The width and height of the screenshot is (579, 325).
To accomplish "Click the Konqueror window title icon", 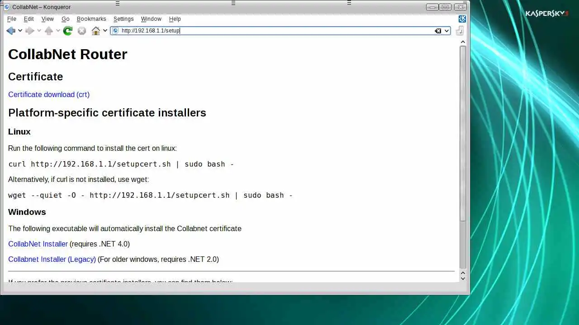I will [x=6, y=7].
